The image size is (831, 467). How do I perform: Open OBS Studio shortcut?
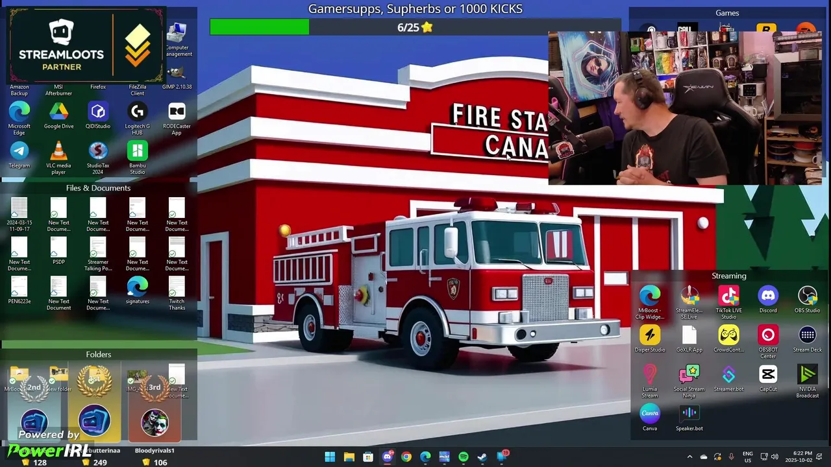(x=808, y=300)
